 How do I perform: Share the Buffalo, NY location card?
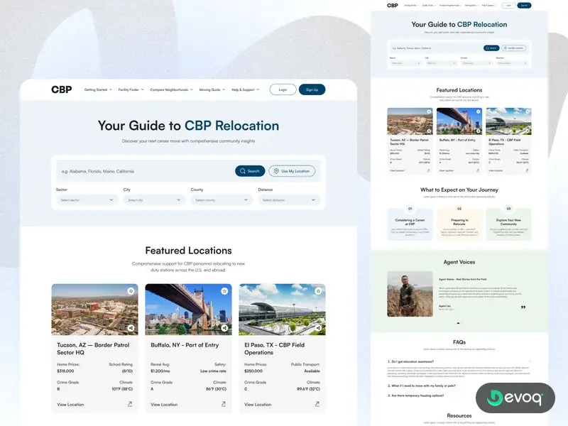tap(224, 328)
